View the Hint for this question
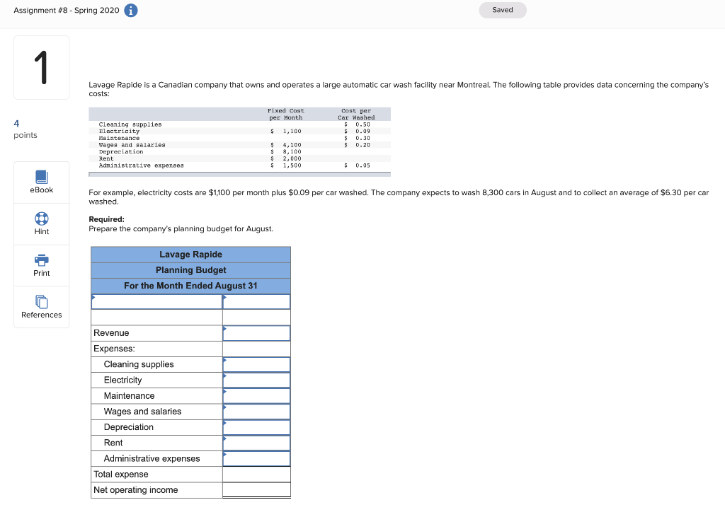The height and width of the screenshot is (512, 725). click(x=41, y=223)
